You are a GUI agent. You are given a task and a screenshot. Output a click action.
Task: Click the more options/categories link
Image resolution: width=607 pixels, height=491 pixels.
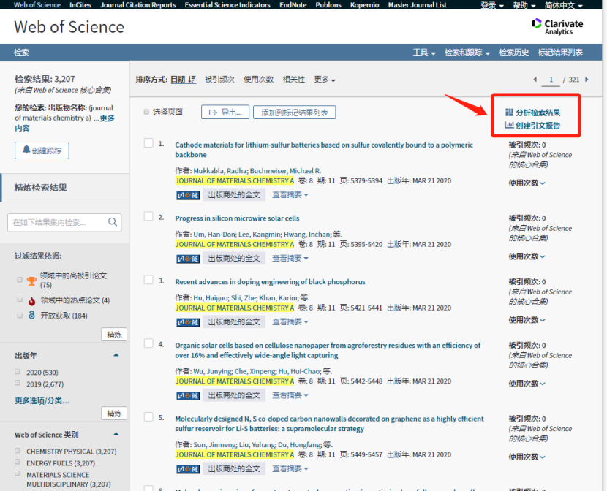coord(42,400)
